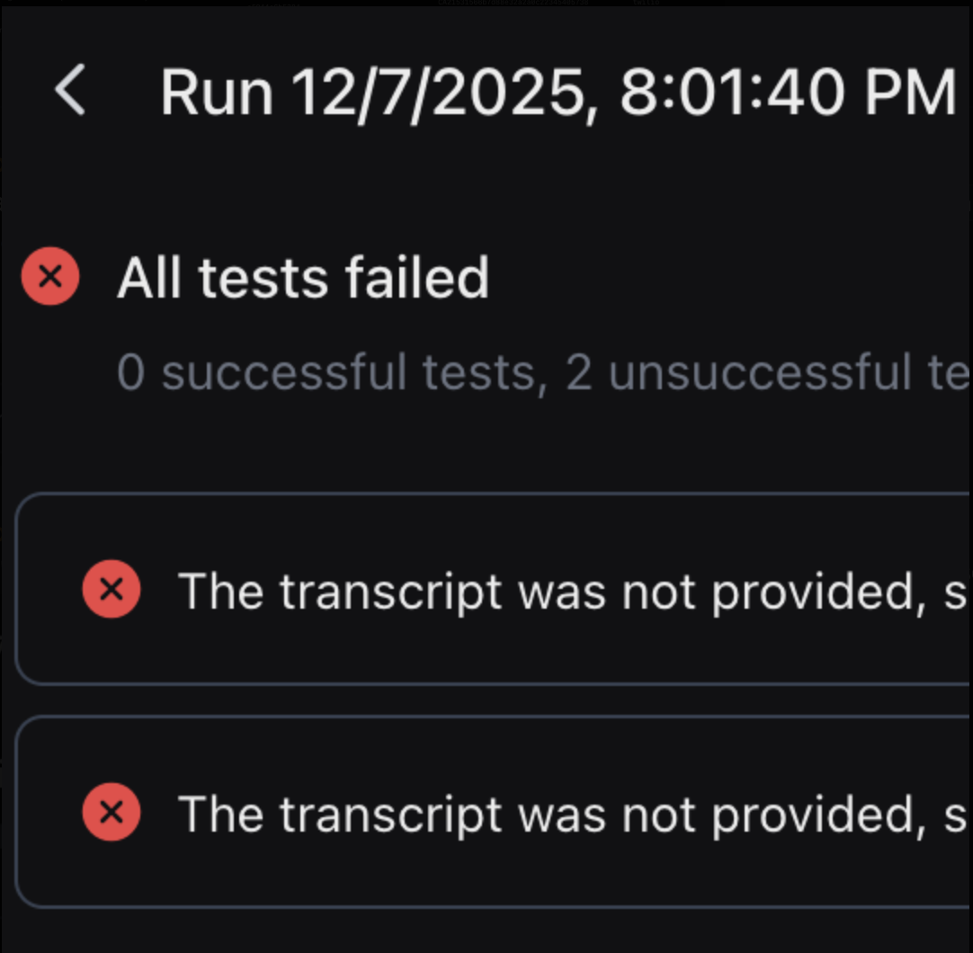The image size is (973, 953).
Task: Click the second test result's red X icon
Action: 111,813
